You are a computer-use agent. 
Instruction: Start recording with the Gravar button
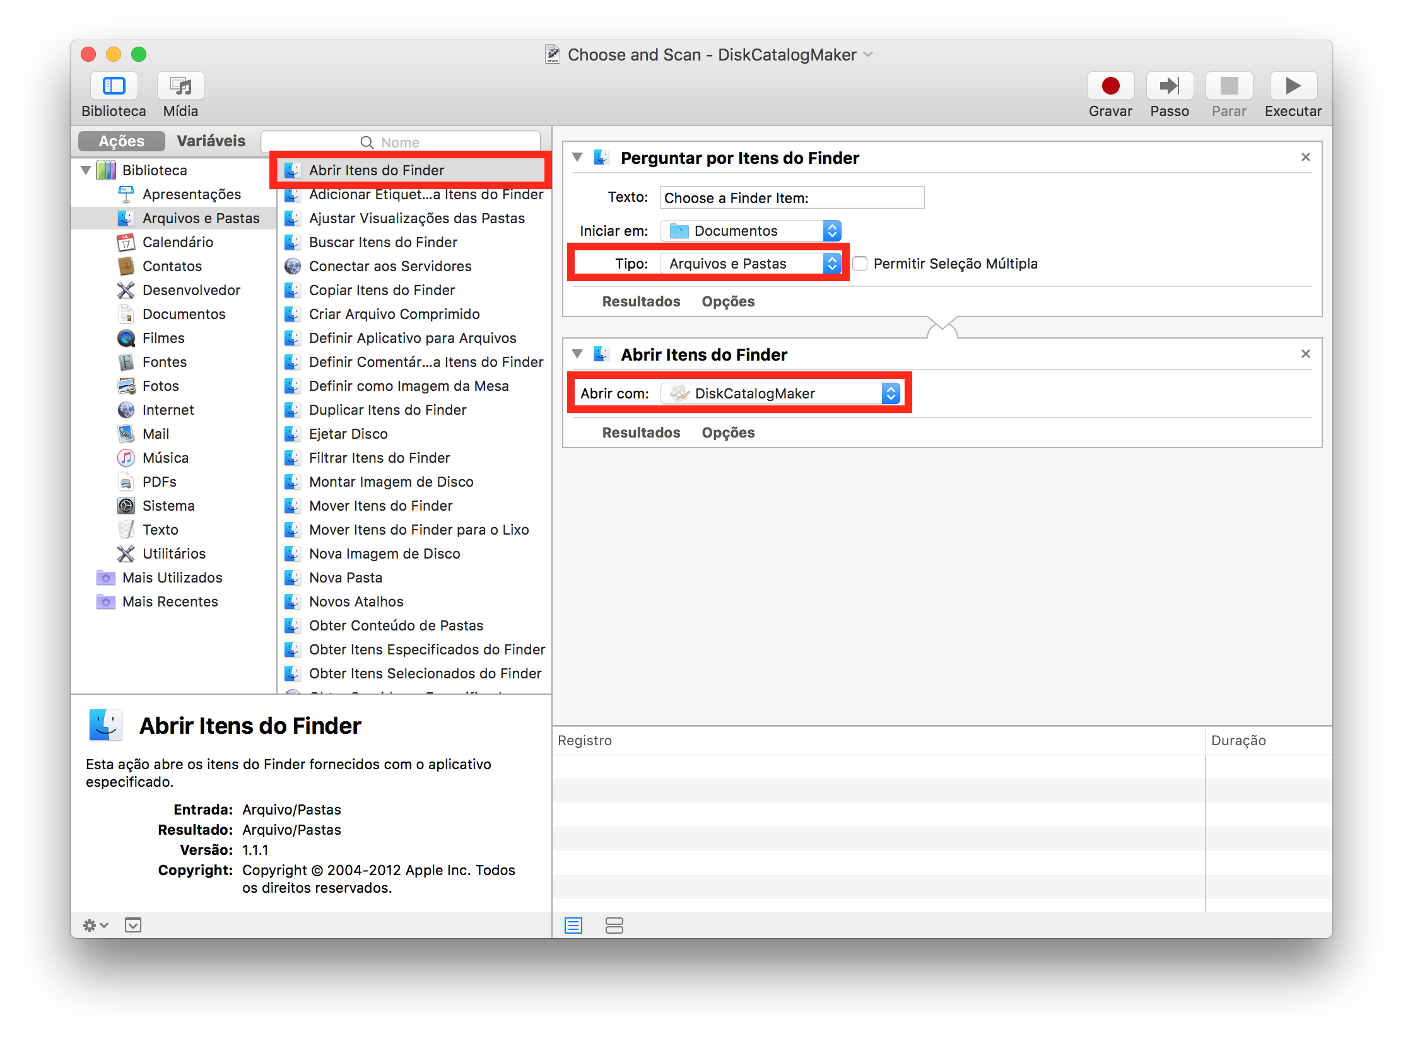point(1110,86)
